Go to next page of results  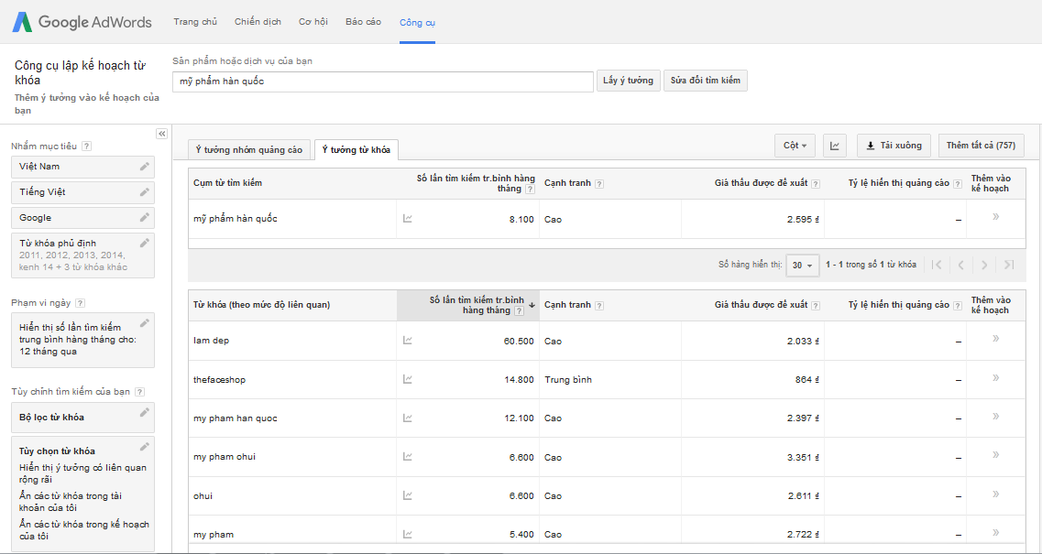click(984, 266)
